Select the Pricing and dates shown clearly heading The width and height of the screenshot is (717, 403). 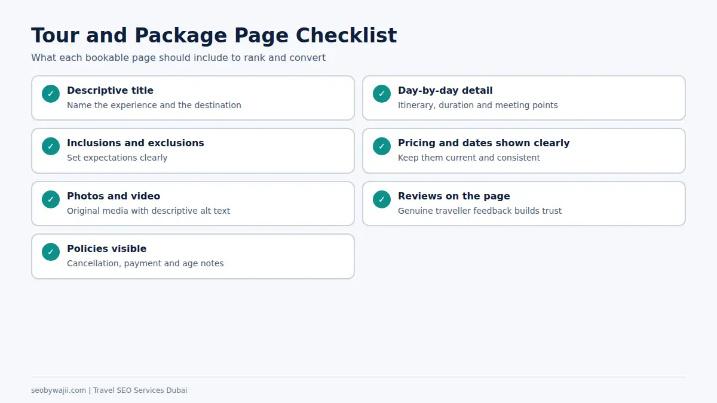pyautogui.click(x=484, y=143)
